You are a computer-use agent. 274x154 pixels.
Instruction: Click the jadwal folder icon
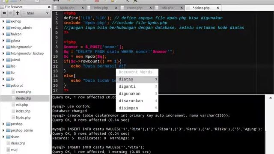[8, 60]
